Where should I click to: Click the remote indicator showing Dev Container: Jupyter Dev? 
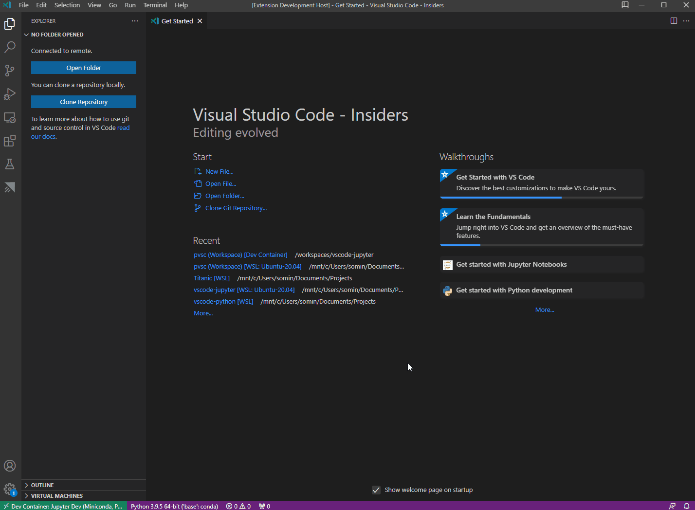tap(63, 506)
